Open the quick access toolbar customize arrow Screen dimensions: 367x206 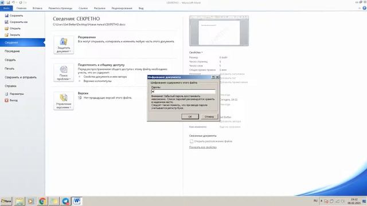point(25,2)
